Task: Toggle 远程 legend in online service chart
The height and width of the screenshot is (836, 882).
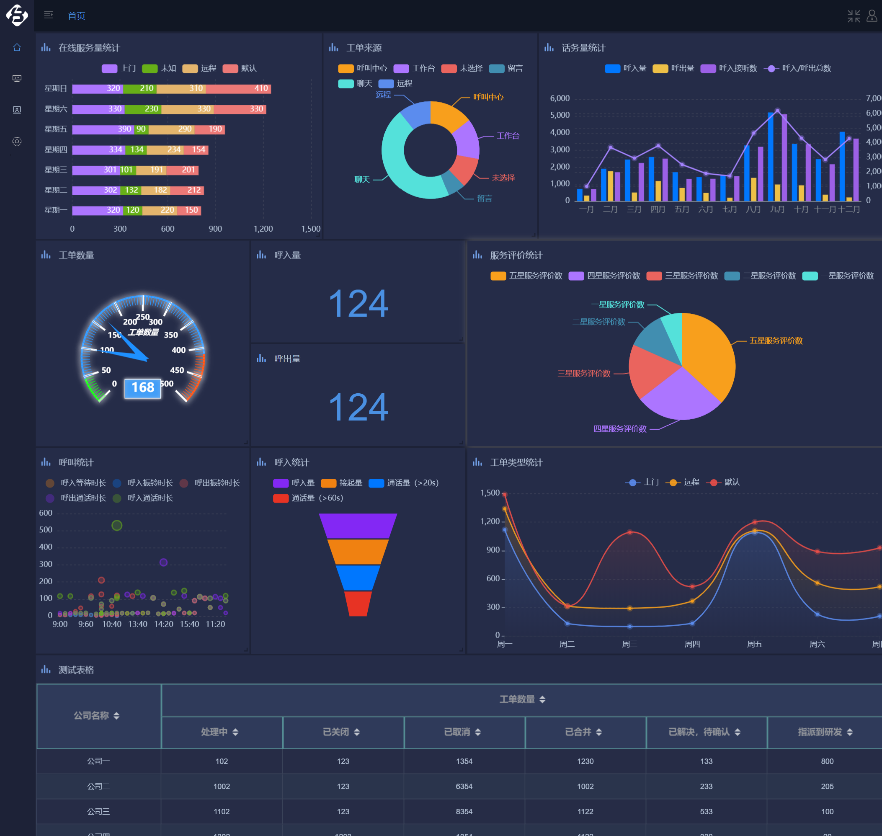Action: (x=199, y=68)
